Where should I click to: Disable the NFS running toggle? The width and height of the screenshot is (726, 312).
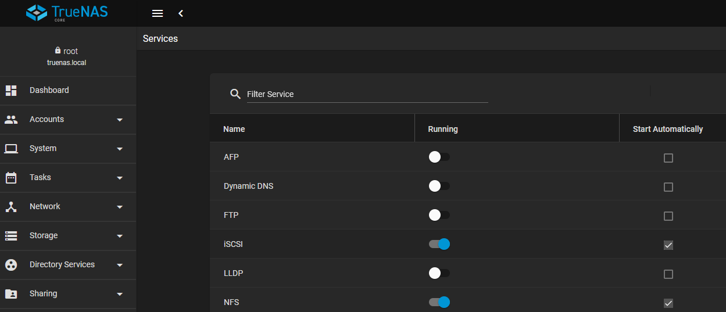click(439, 302)
